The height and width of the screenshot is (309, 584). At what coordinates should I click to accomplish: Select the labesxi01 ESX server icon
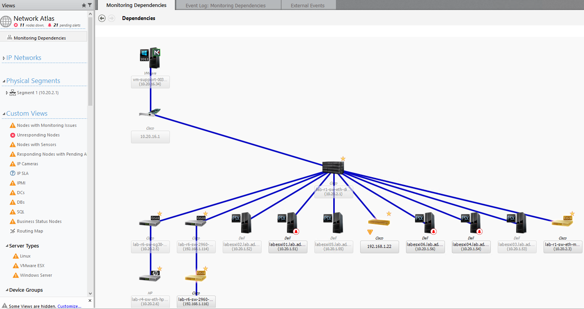[287, 223]
